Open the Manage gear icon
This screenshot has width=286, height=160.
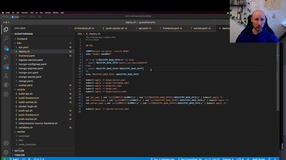[x=6, y=152]
